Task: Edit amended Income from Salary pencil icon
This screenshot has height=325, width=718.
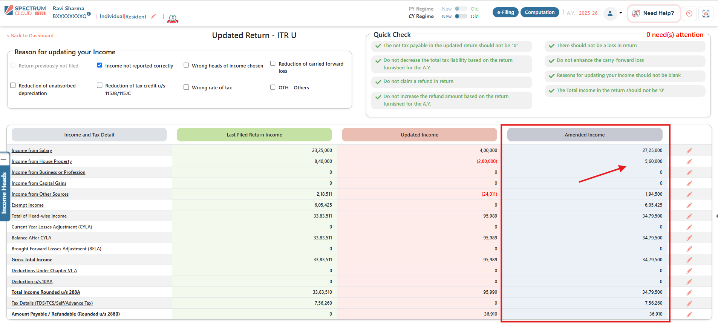Action: [x=689, y=150]
